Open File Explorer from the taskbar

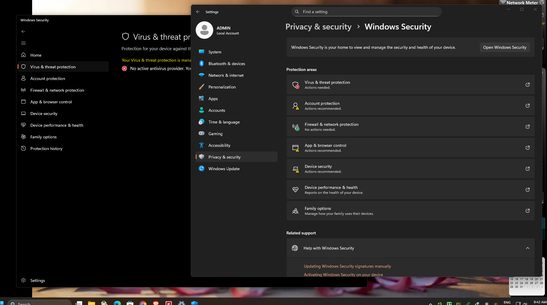(92, 303)
